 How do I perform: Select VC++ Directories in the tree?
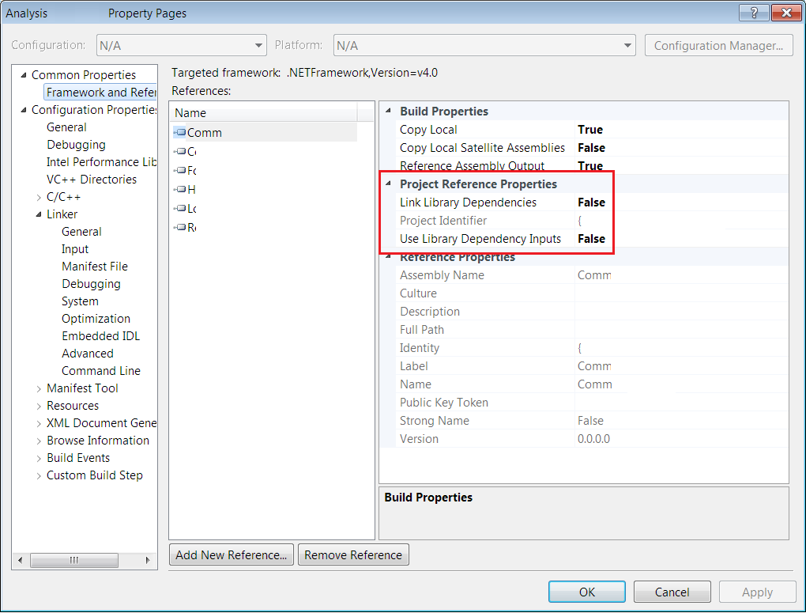(x=92, y=180)
